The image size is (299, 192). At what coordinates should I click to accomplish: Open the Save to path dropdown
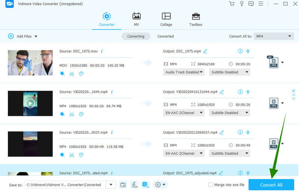pos(111,185)
